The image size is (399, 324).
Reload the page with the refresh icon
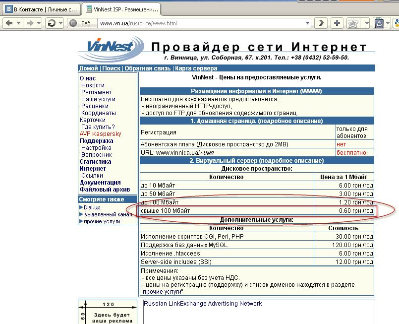[x=52, y=23]
